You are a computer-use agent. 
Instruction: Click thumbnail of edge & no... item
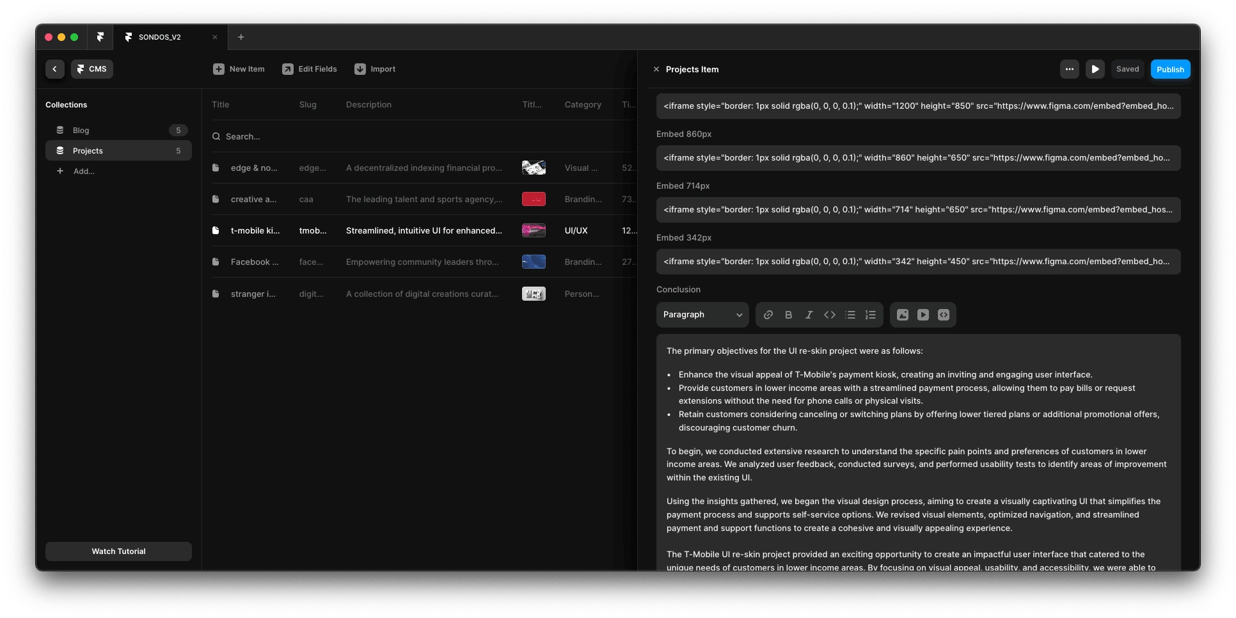click(534, 168)
